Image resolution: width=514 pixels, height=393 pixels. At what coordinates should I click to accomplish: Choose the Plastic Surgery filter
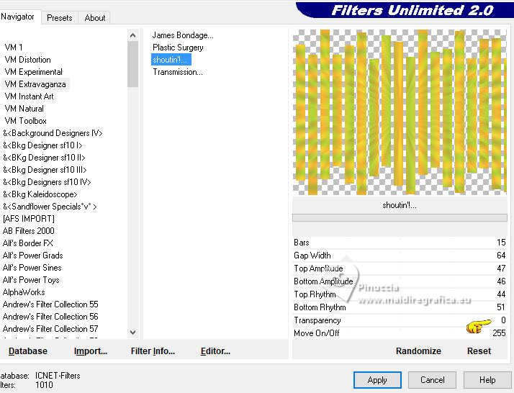(178, 48)
